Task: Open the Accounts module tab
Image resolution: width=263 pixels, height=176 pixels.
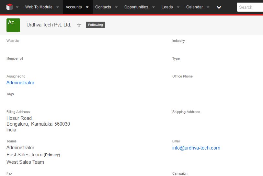Action: point(74,7)
